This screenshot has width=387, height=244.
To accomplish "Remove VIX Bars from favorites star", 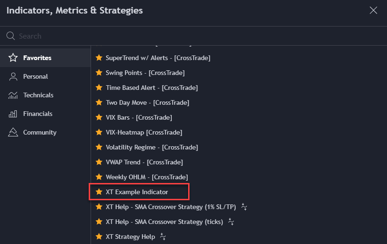I will 99,117.
